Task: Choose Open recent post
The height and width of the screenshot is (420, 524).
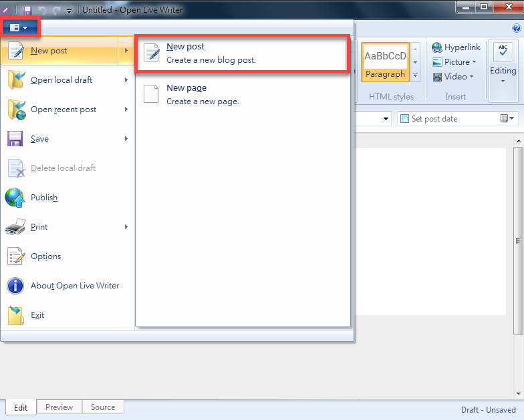Action: point(68,110)
